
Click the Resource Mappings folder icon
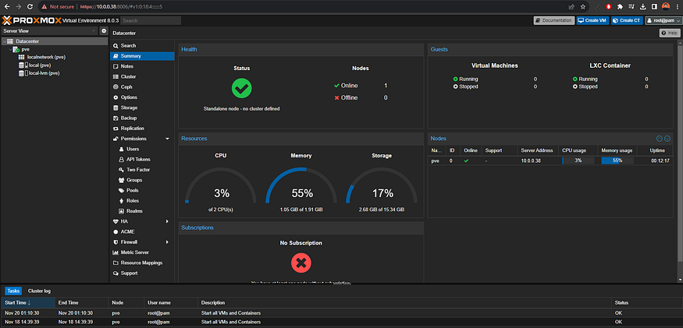[116, 263]
